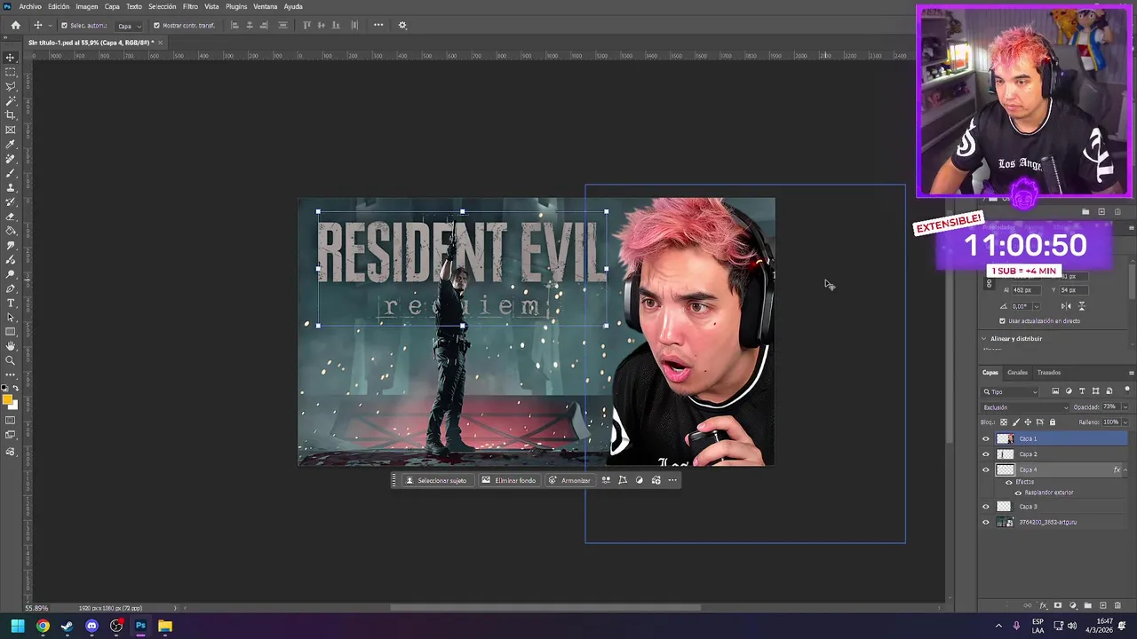1137x639 pixels.
Task: Select the Pen tool
Action: coord(11,288)
